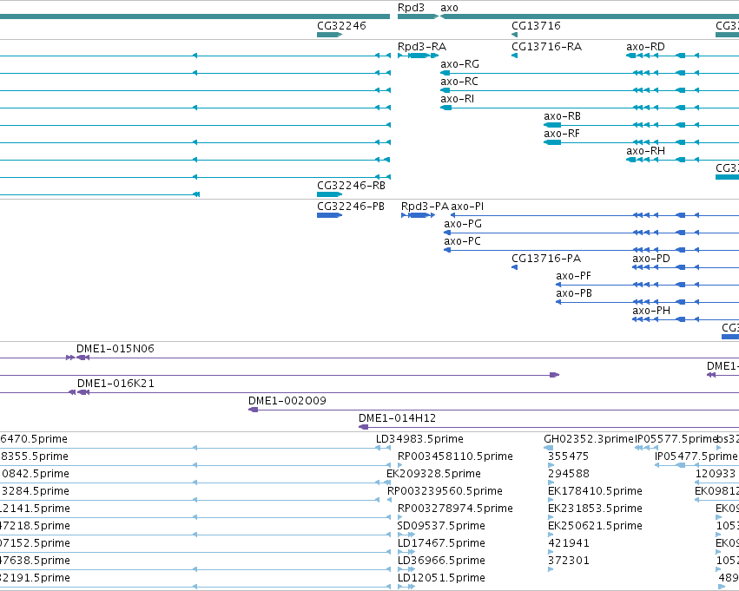
Task: Click the axo-PI protein label
Action: pos(467,207)
